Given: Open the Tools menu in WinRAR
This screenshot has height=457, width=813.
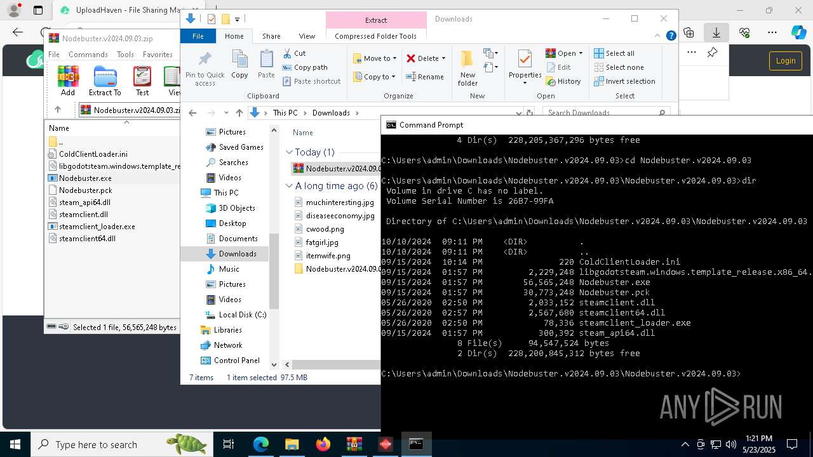Looking at the screenshot, I should (x=125, y=55).
